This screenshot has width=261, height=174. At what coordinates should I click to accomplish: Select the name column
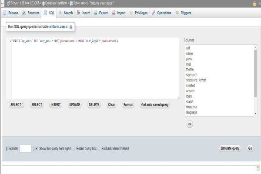220,54
